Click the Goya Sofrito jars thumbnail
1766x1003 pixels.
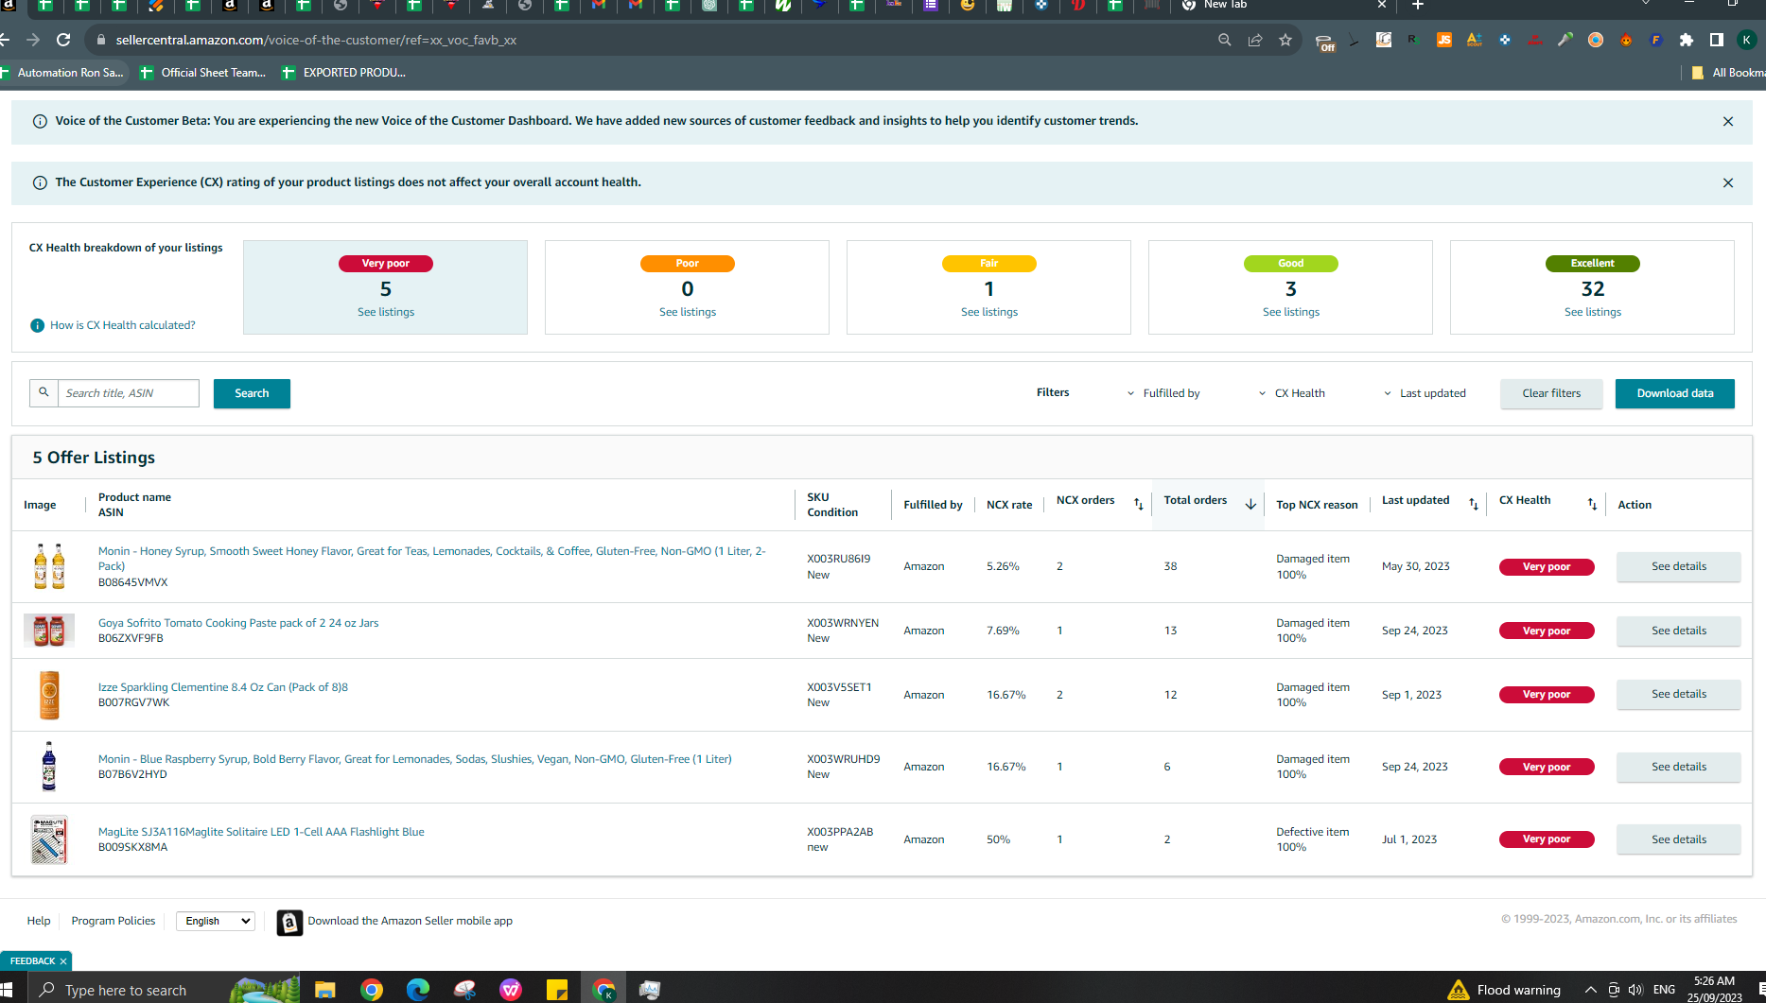pyautogui.click(x=49, y=631)
